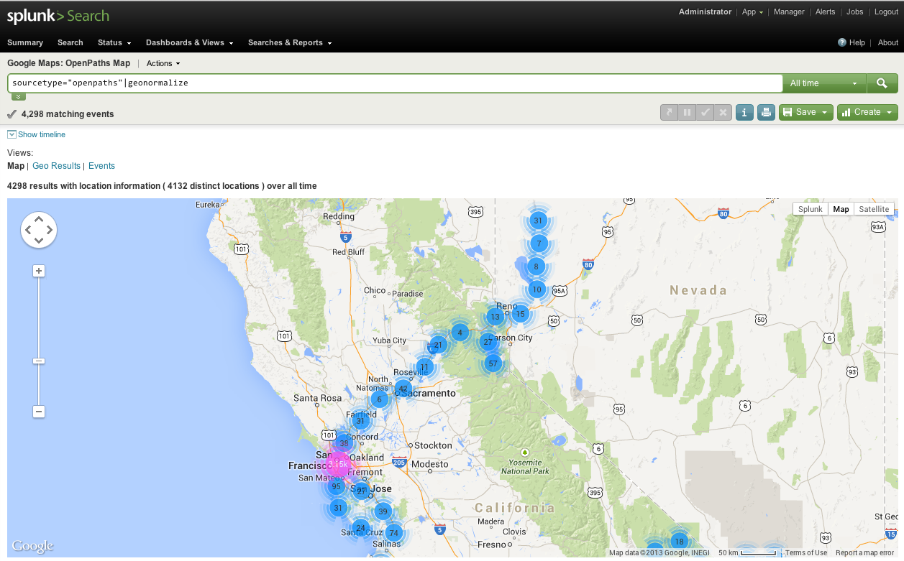
Task: Pan map up with compass arrow
Action: tap(39, 218)
